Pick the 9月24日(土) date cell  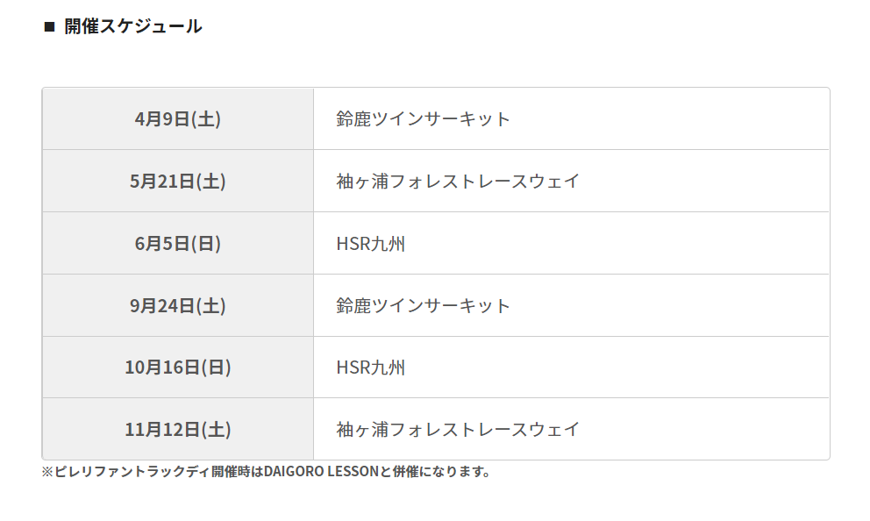178,305
